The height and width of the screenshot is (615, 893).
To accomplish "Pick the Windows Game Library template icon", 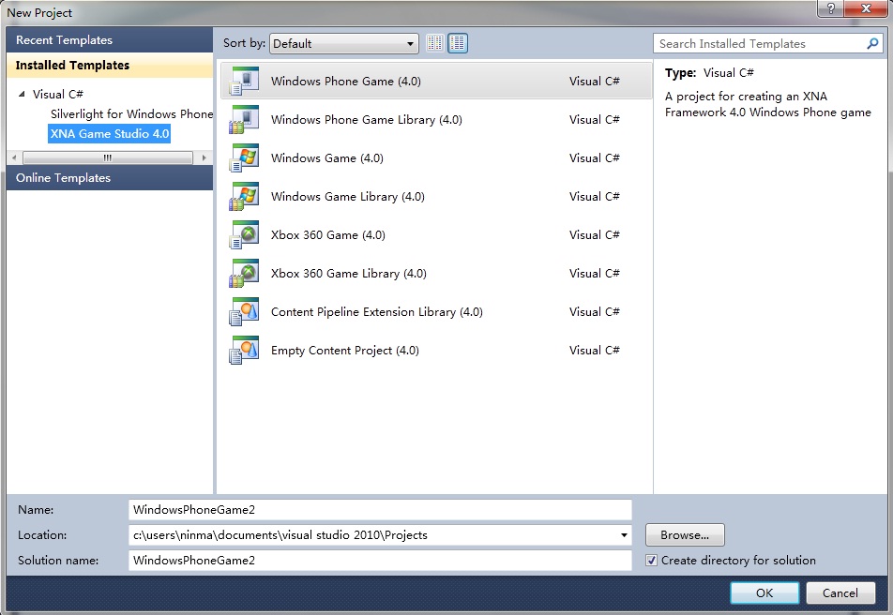I will 244,197.
